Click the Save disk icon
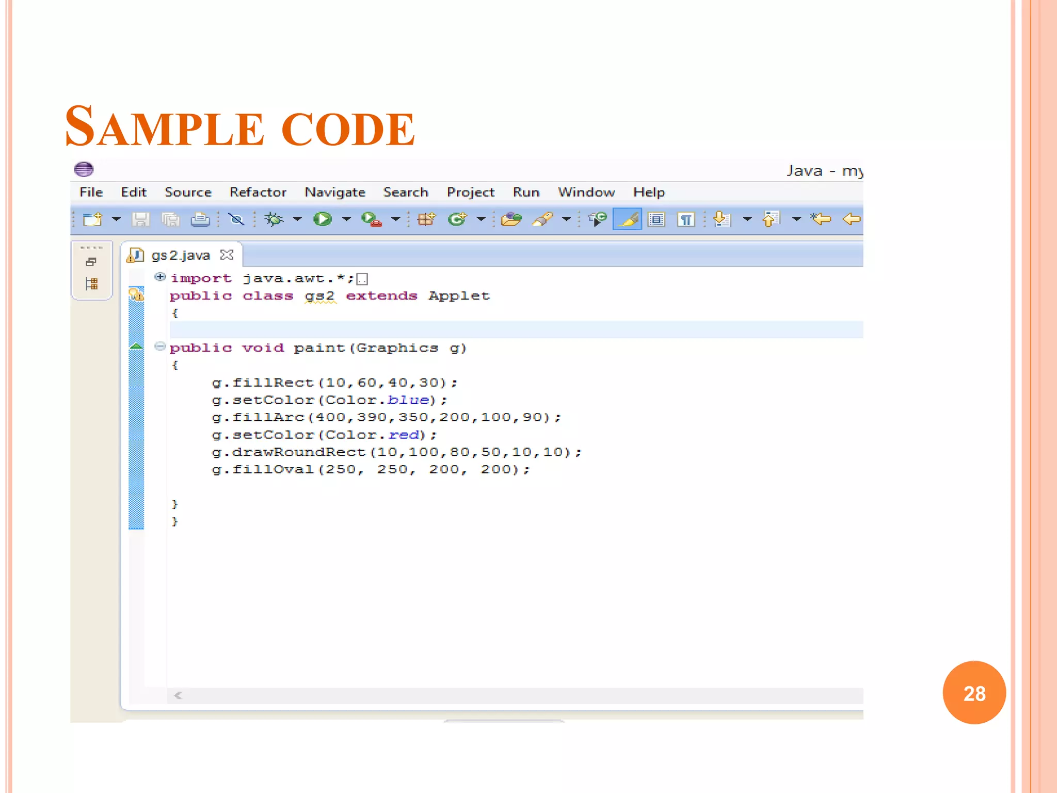 [x=140, y=219]
